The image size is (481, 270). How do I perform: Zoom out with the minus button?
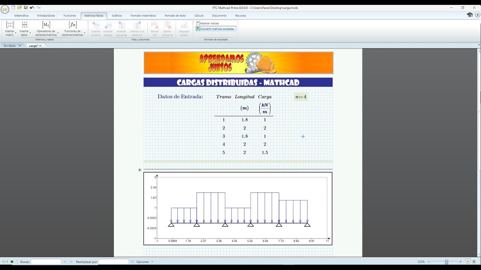click(x=428, y=262)
